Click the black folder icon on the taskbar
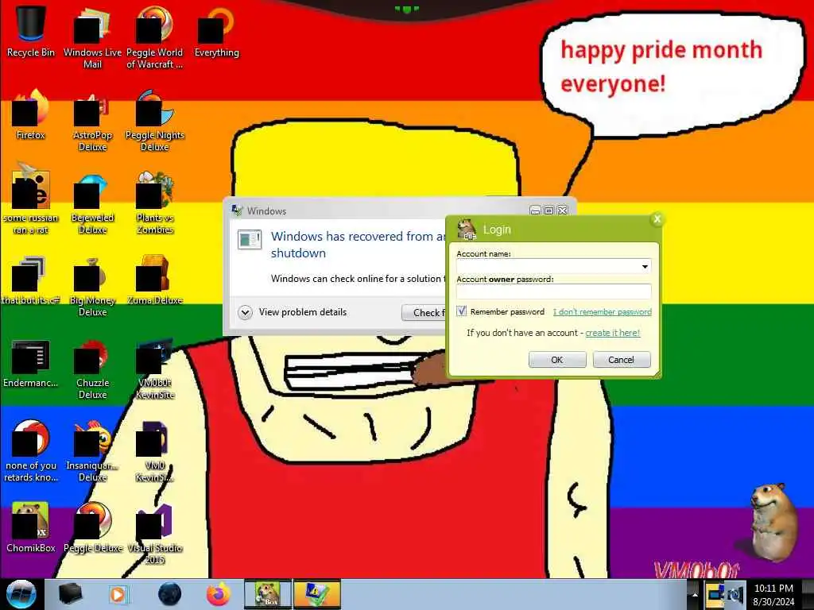 [70, 594]
